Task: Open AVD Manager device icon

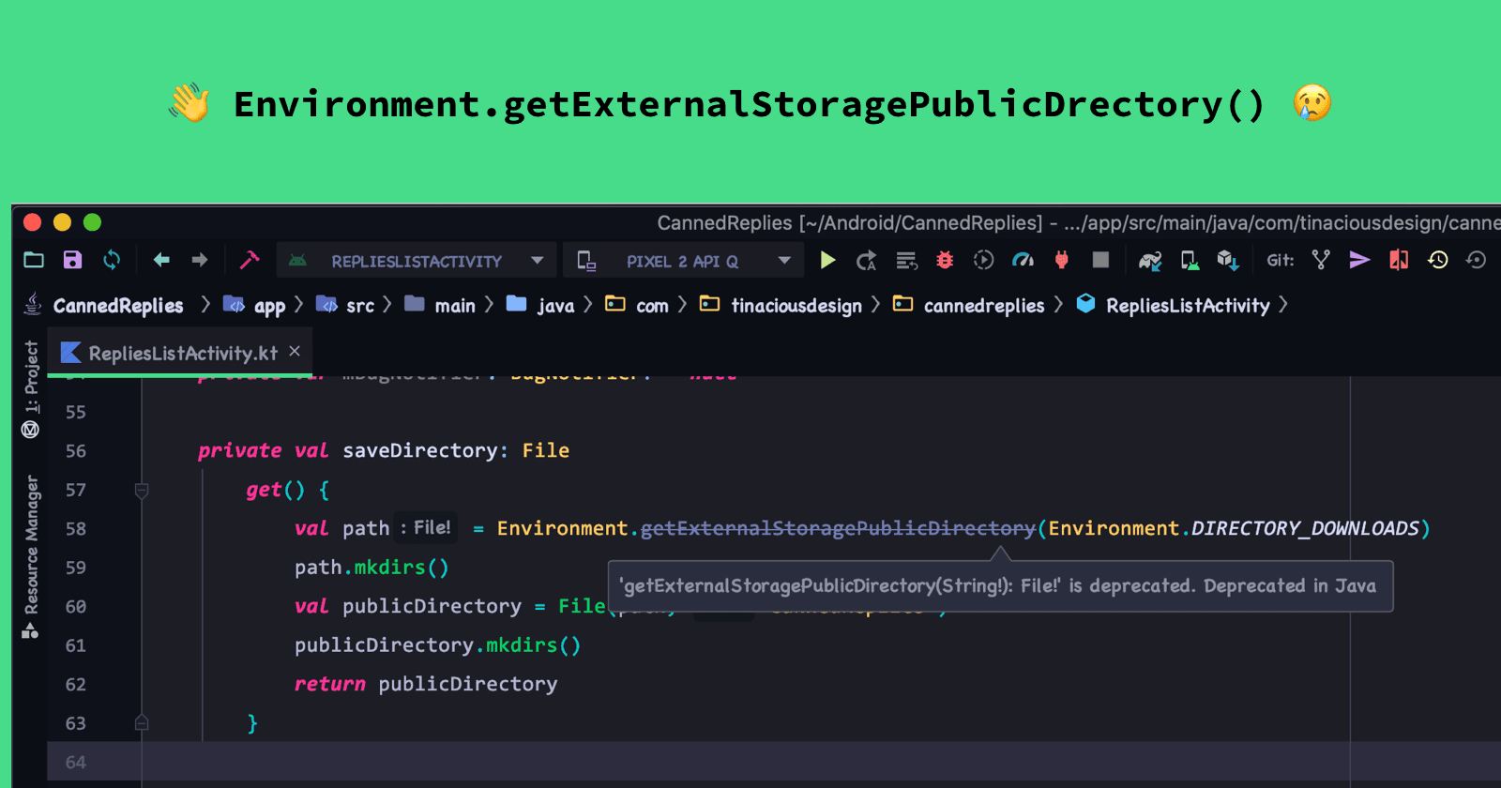Action: [1190, 260]
